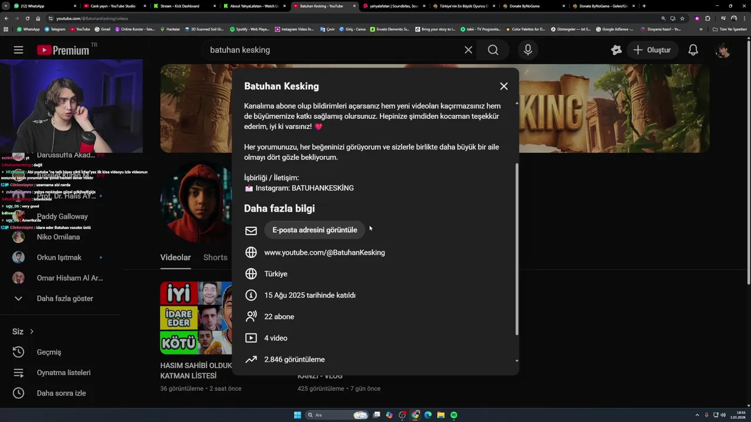Bookmark this page with star icon
Image resolution: width=751 pixels, height=422 pixels.
click(682, 18)
